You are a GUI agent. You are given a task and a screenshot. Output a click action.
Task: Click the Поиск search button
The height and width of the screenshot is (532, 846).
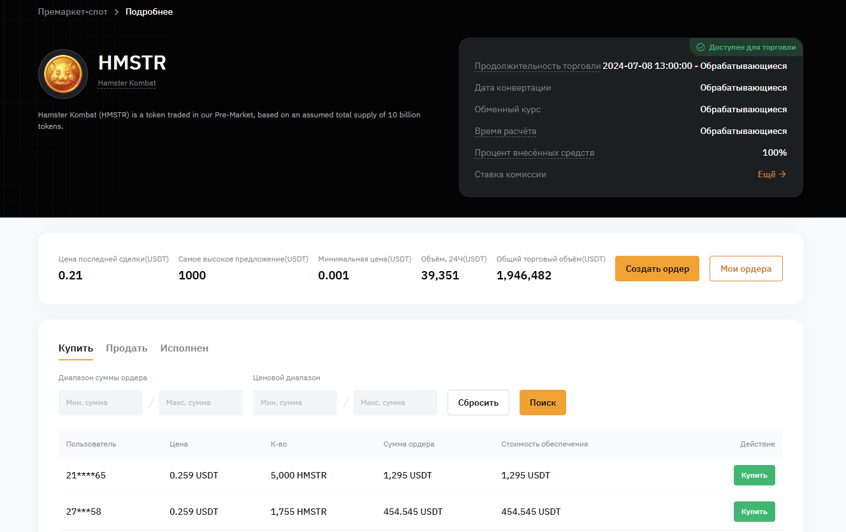[x=543, y=403]
